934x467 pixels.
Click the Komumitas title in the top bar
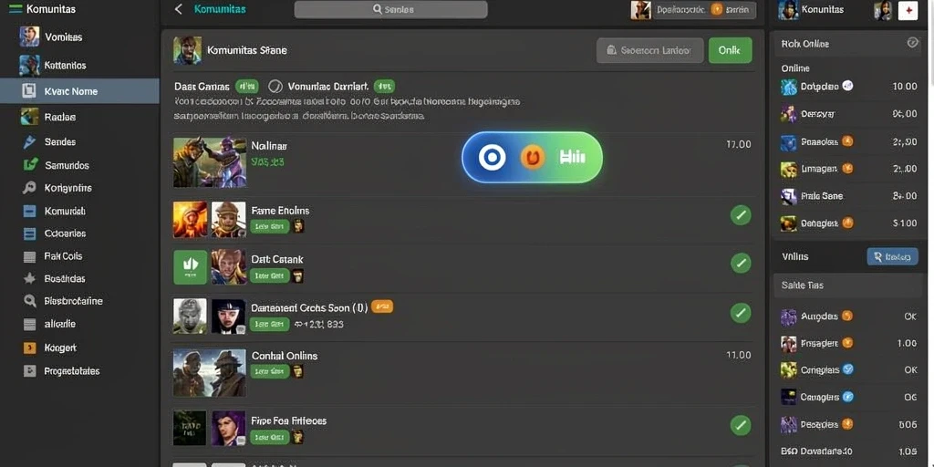[x=220, y=9]
